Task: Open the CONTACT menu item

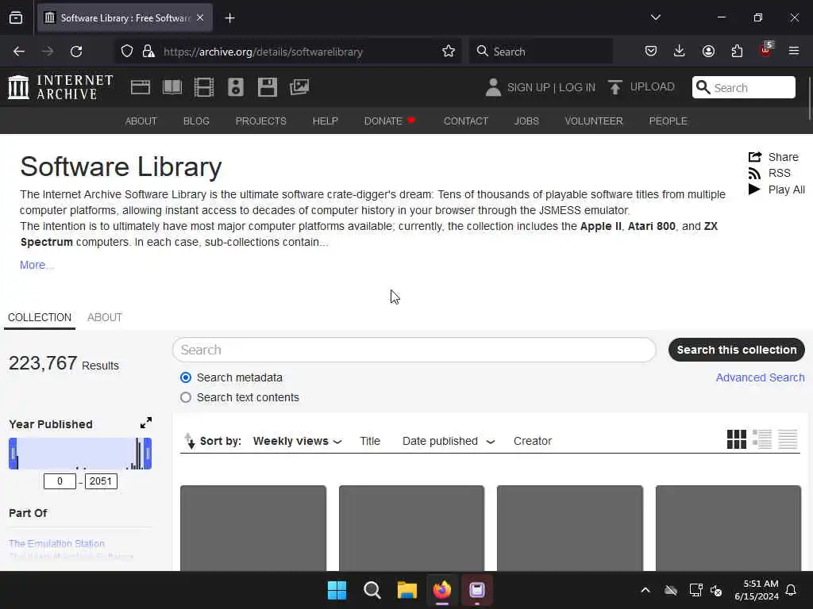Action: pos(465,121)
